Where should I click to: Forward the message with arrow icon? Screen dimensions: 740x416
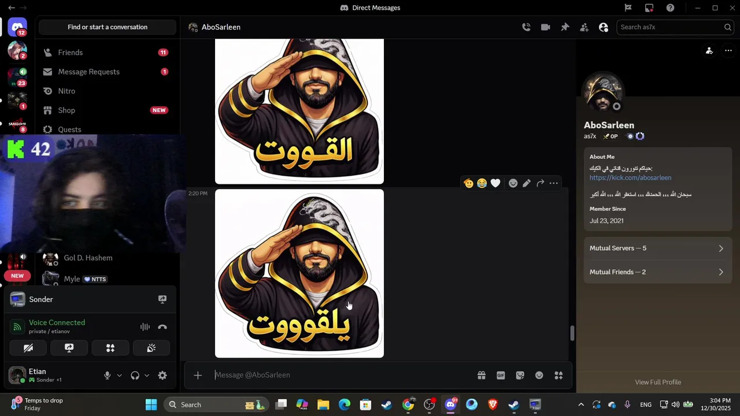pos(540,183)
